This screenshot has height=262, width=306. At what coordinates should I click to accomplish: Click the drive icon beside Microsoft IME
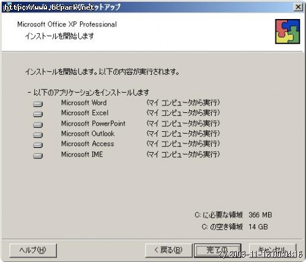click(38, 156)
